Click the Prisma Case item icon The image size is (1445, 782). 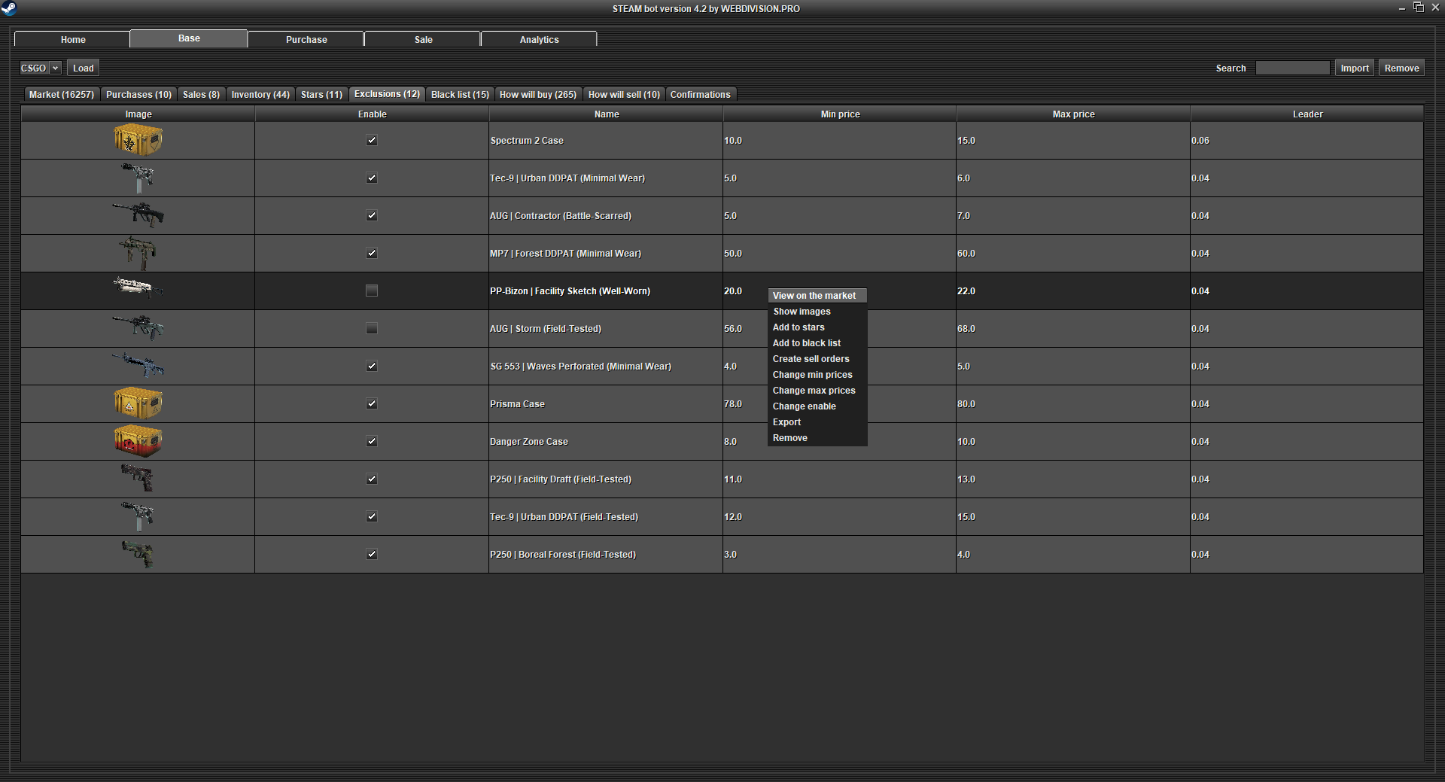coord(138,403)
